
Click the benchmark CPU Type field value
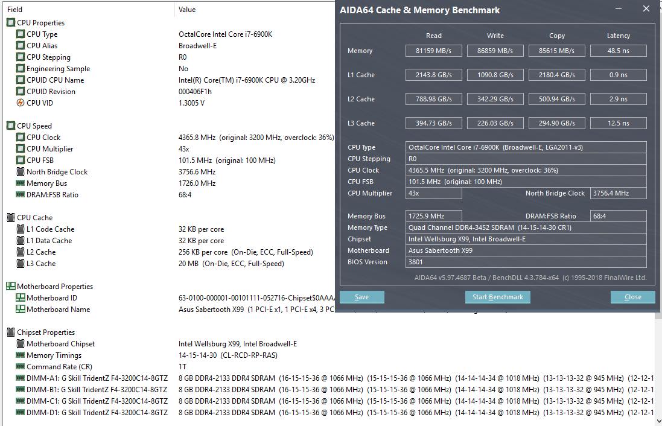click(526, 147)
